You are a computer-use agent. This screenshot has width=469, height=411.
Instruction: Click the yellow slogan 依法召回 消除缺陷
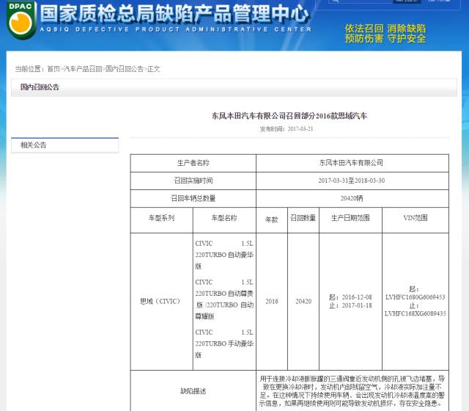[385, 29]
